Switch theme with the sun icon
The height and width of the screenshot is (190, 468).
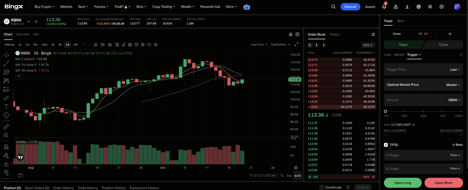[x=430, y=7]
